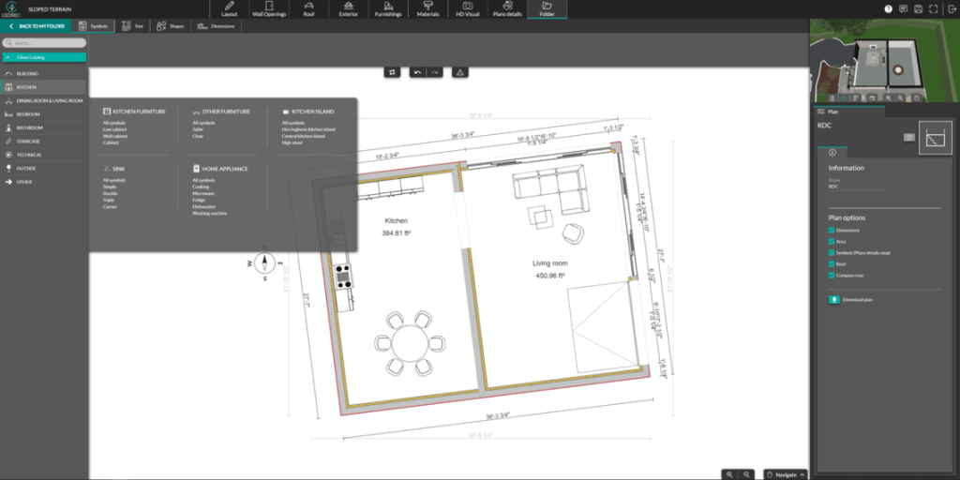Zoom in using bottom-right magnifier plus
960x480 pixels.
pyautogui.click(x=729, y=474)
